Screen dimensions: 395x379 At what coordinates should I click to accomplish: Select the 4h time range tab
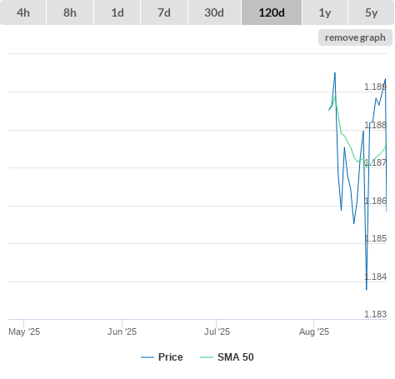tap(23, 12)
